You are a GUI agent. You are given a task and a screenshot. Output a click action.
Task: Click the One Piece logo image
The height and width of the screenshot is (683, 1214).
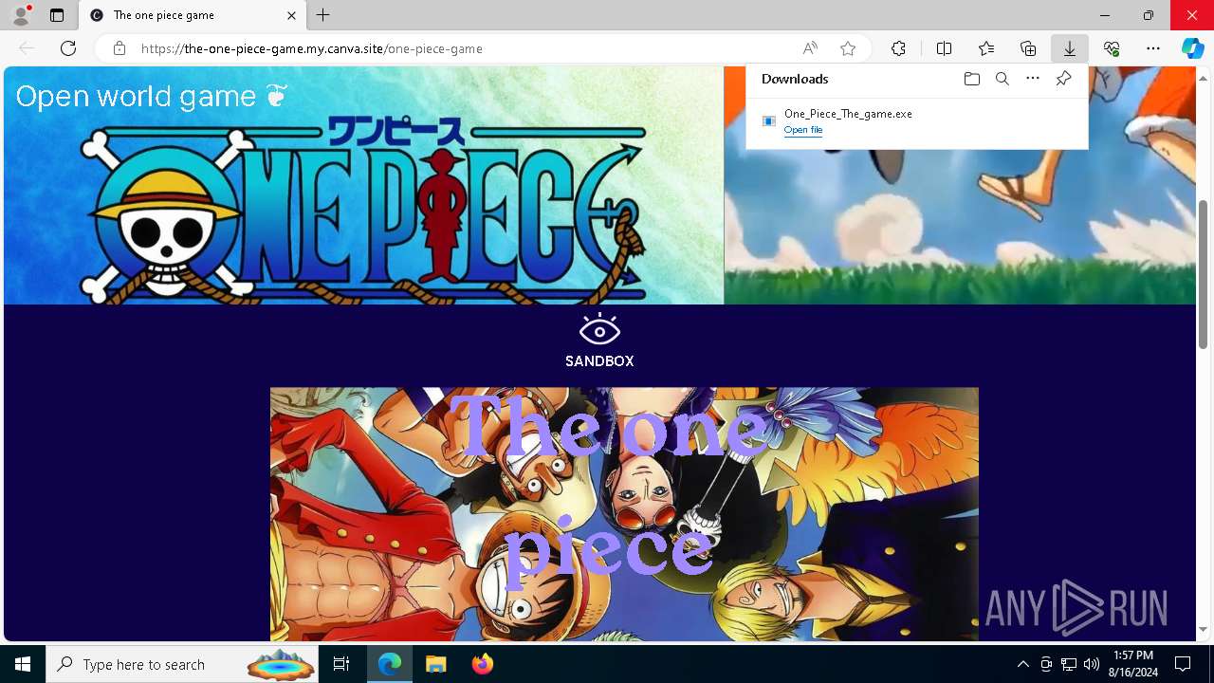click(x=363, y=185)
